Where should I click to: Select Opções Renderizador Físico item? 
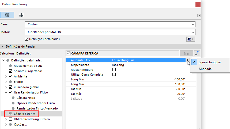click(36, 103)
